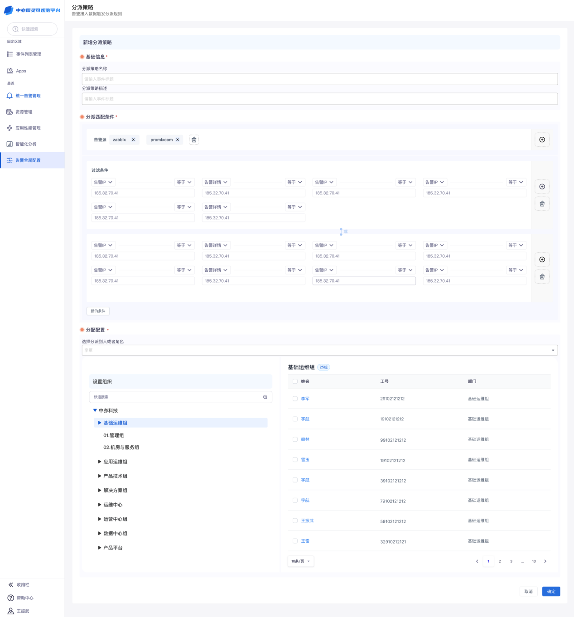Collapse the sidebar using 收缩栏 icon
Image resolution: width=574 pixels, height=617 pixels.
(x=11, y=585)
